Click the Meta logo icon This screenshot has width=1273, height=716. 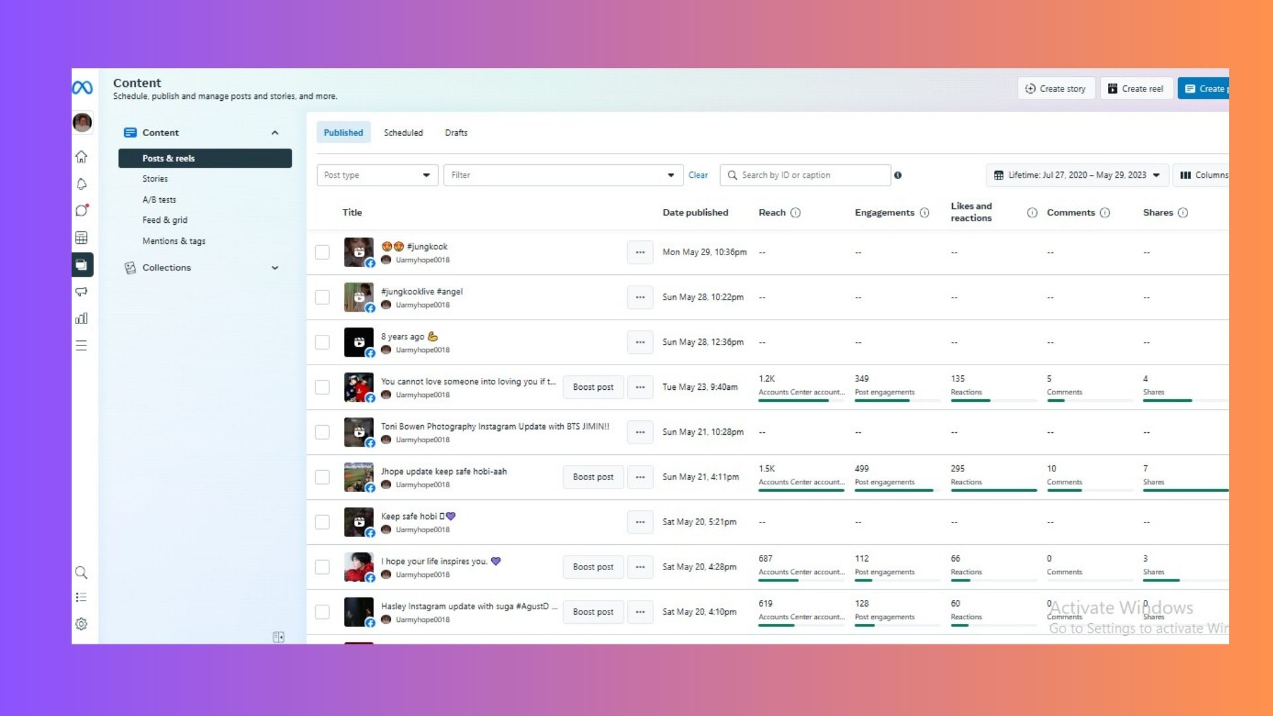(82, 88)
